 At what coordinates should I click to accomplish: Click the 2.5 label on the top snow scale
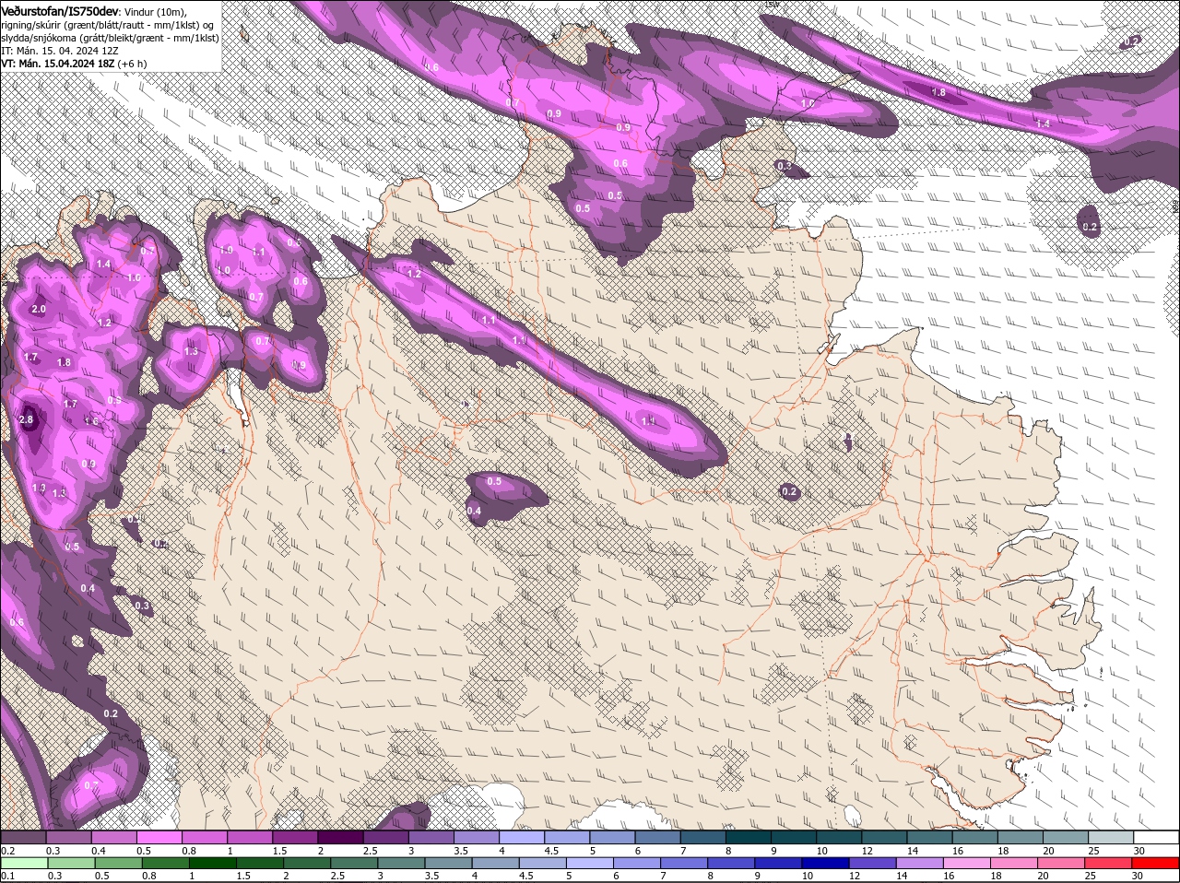tap(371, 851)
